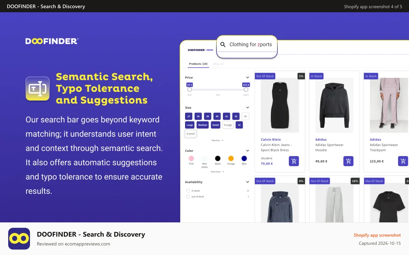Toggle the X-Large size filter

[x=228, y=125]
